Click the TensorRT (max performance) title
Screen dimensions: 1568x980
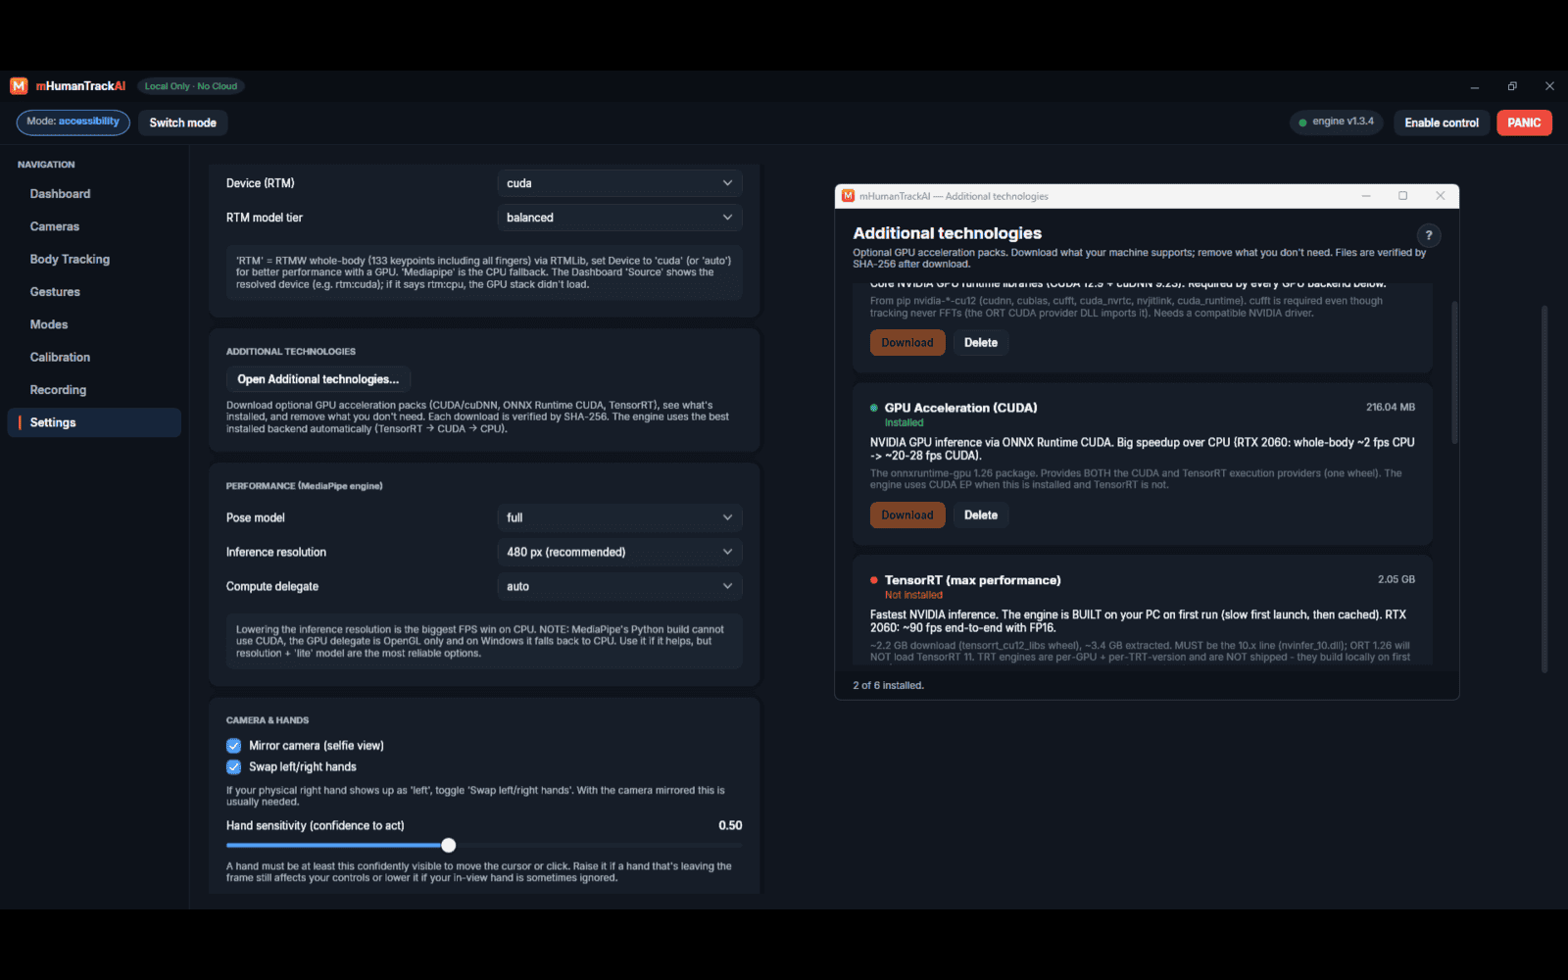(x=972, y=580)
